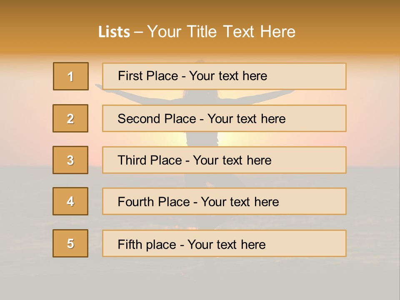
Task: Select the number 4 box
Action: (x=70, y=201)
